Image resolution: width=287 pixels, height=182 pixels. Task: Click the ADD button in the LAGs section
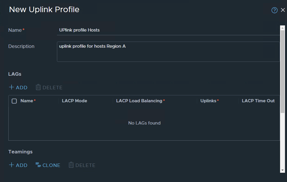[18, 87]
